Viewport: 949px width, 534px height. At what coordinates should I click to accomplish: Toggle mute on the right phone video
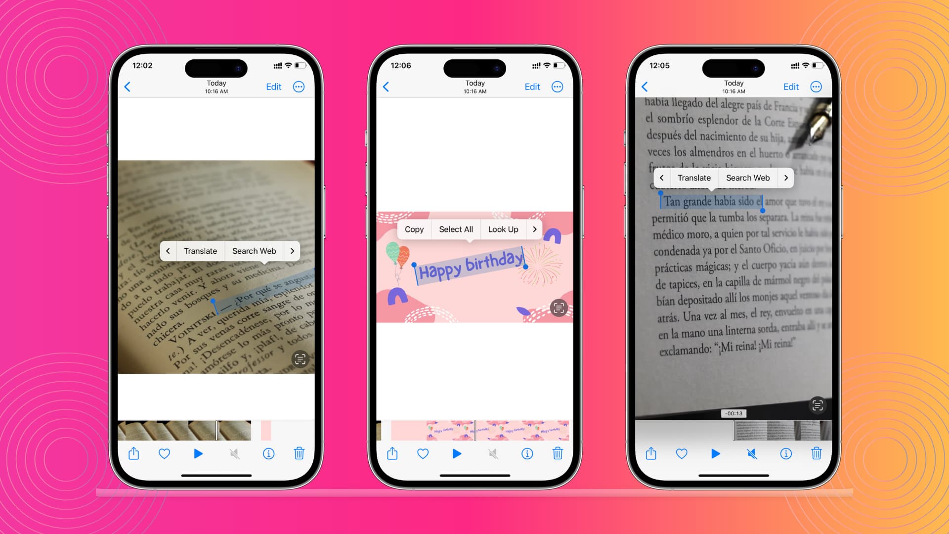pos(752,454)
